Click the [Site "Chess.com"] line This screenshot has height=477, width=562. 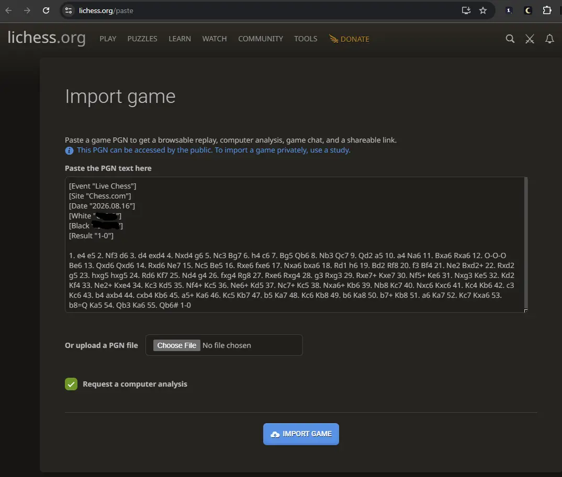[x=100, y=196]
